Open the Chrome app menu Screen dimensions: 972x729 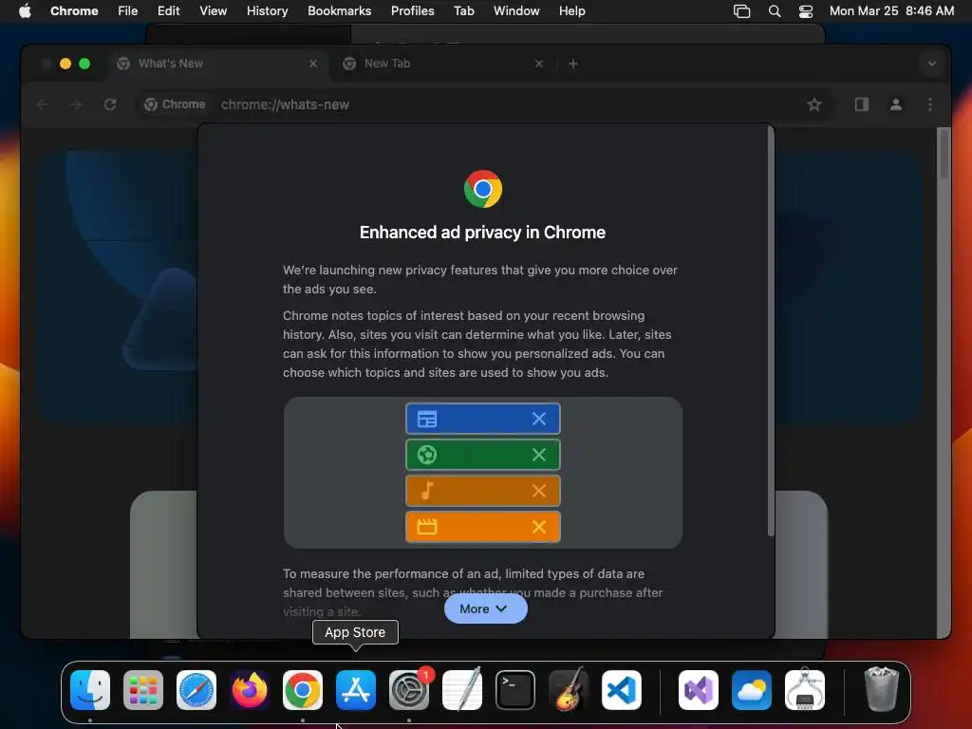(x=74, y=11)
